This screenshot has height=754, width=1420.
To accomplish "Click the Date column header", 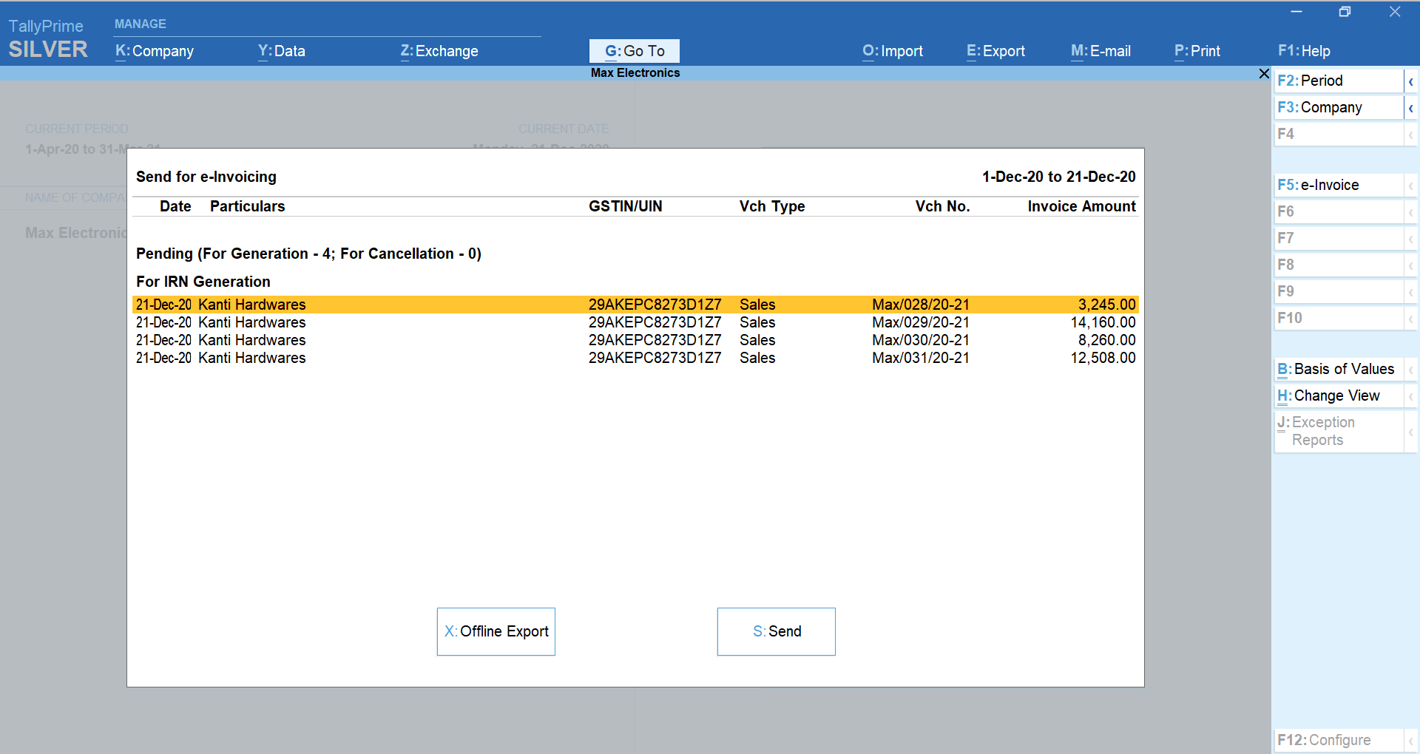I will [175, 207].
